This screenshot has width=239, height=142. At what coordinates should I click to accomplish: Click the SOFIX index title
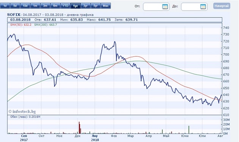coord(14,15)
